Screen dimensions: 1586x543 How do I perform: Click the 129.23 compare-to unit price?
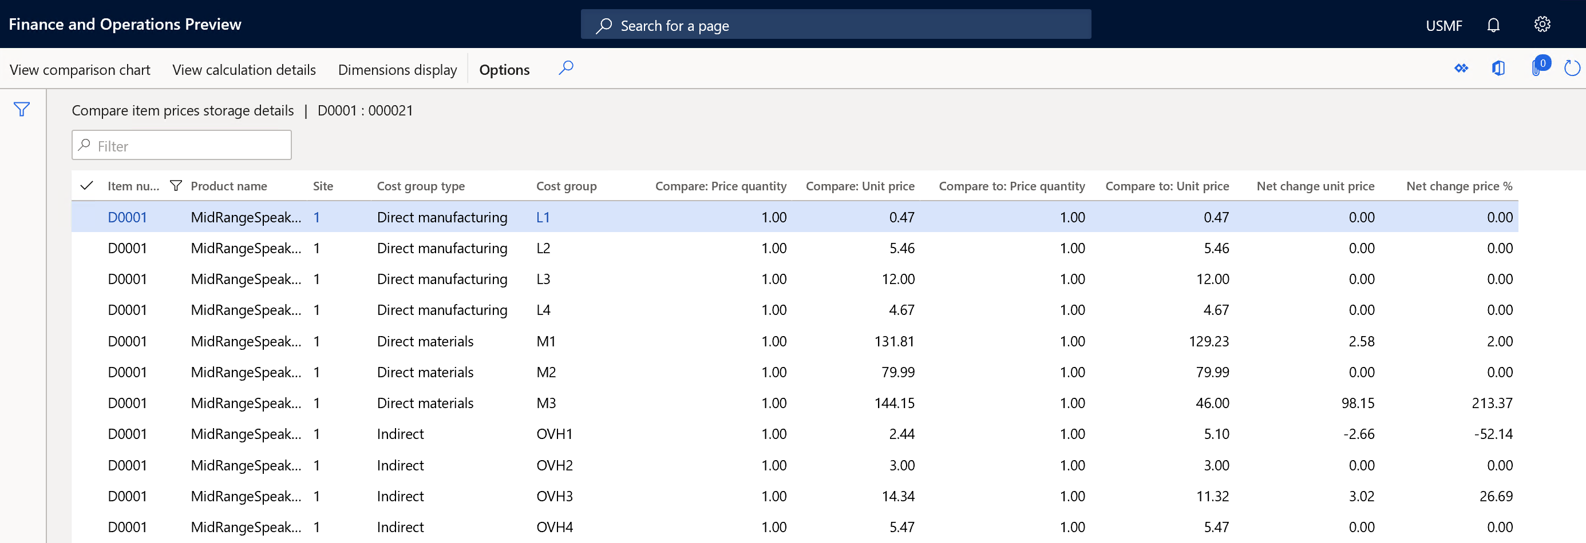click(1209, 341)
